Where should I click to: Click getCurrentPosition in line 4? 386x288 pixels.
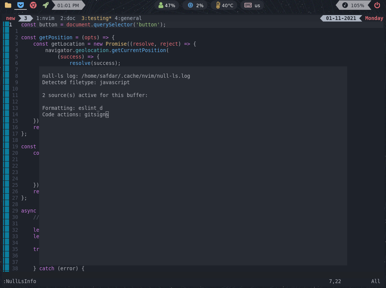139,50
